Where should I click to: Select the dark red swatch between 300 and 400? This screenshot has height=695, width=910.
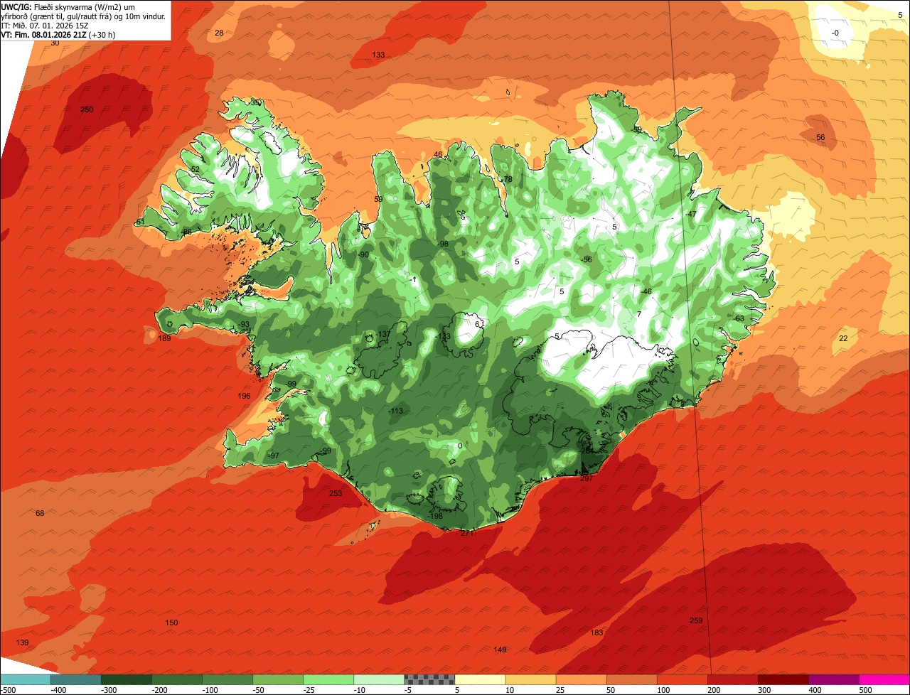click(x=782, y=679)
